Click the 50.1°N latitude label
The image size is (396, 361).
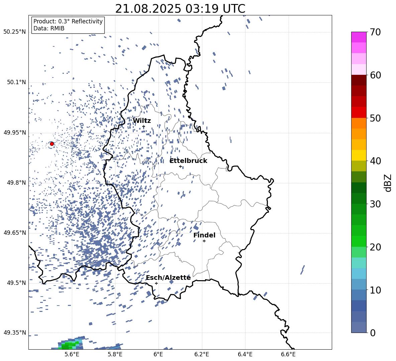[x=16, y=82]
